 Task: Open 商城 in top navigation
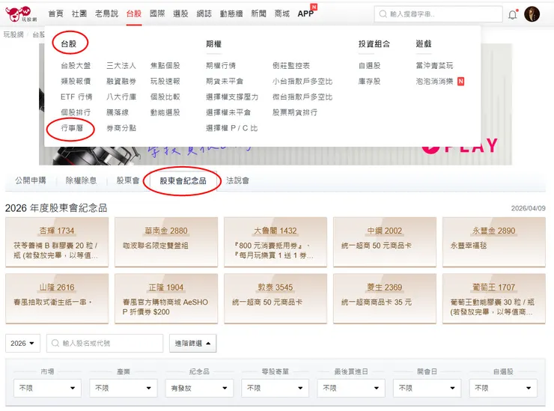pyautogui.click(x=282, y=13)
